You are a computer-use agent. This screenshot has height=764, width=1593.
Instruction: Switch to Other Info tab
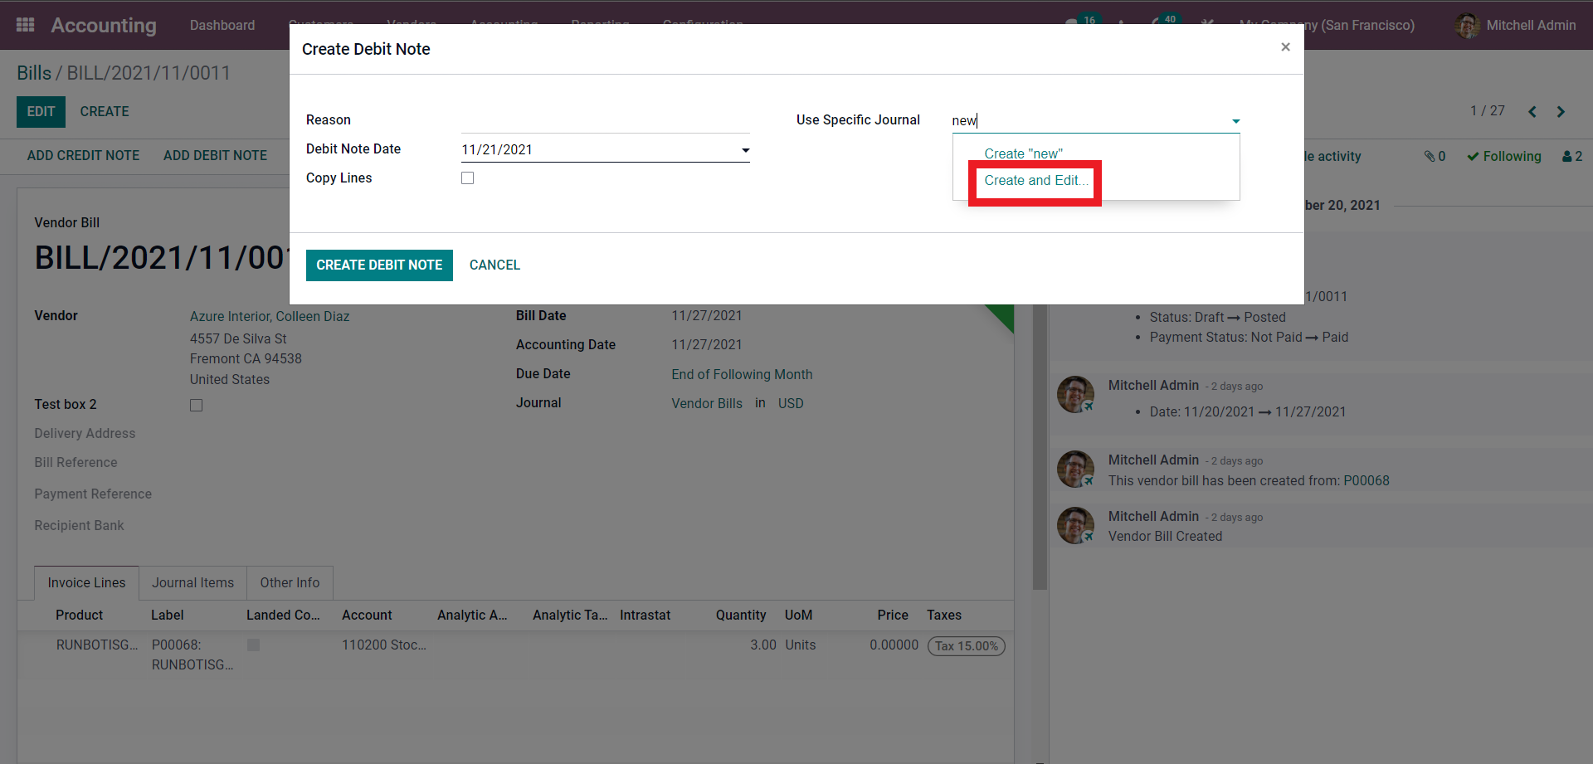[x=290, y=583]
